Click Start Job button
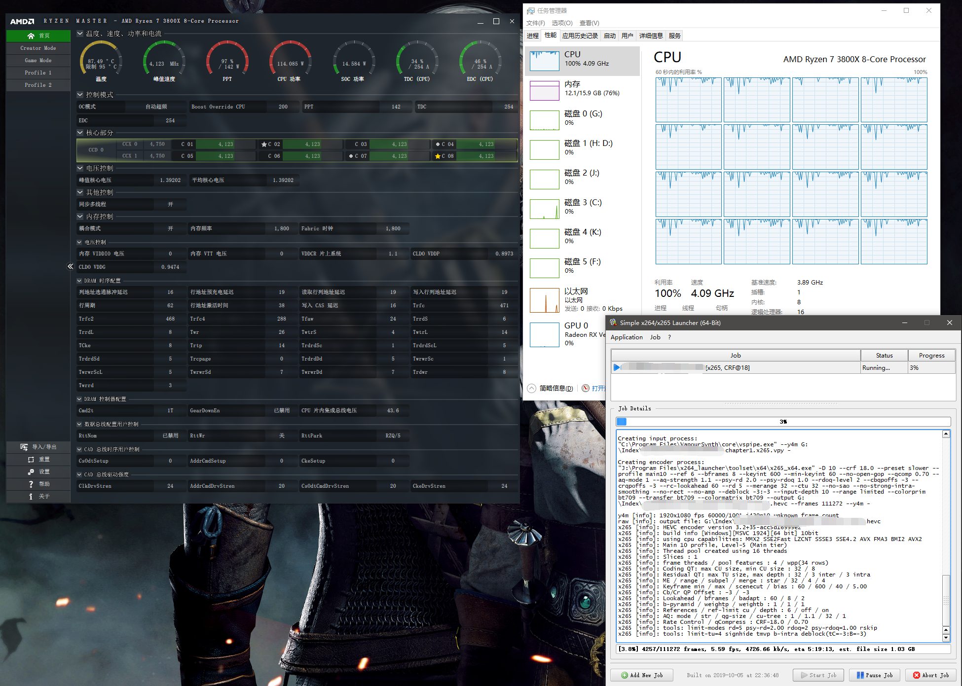 point(818,675)
